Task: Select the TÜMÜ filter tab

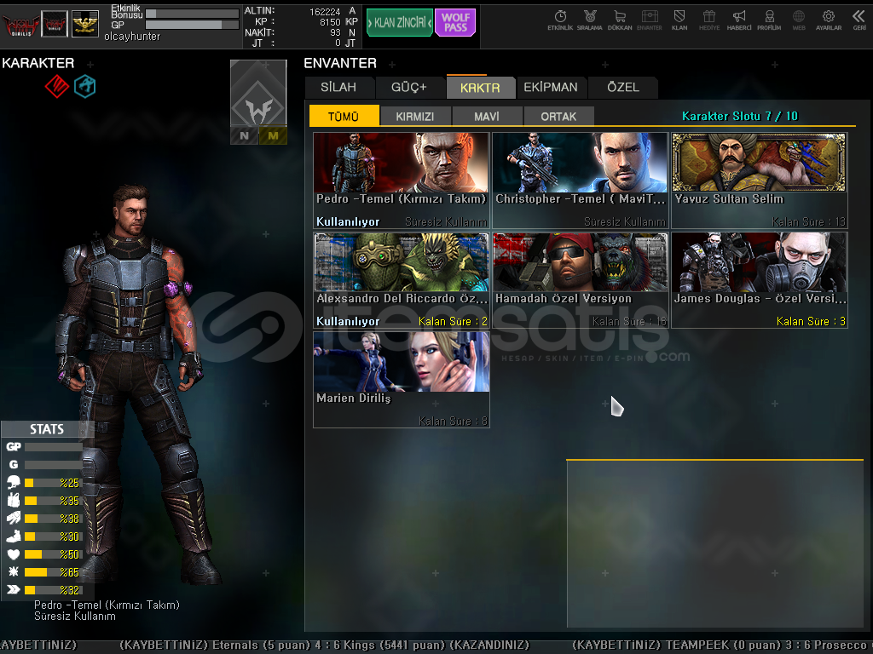Action: (344, 116)
